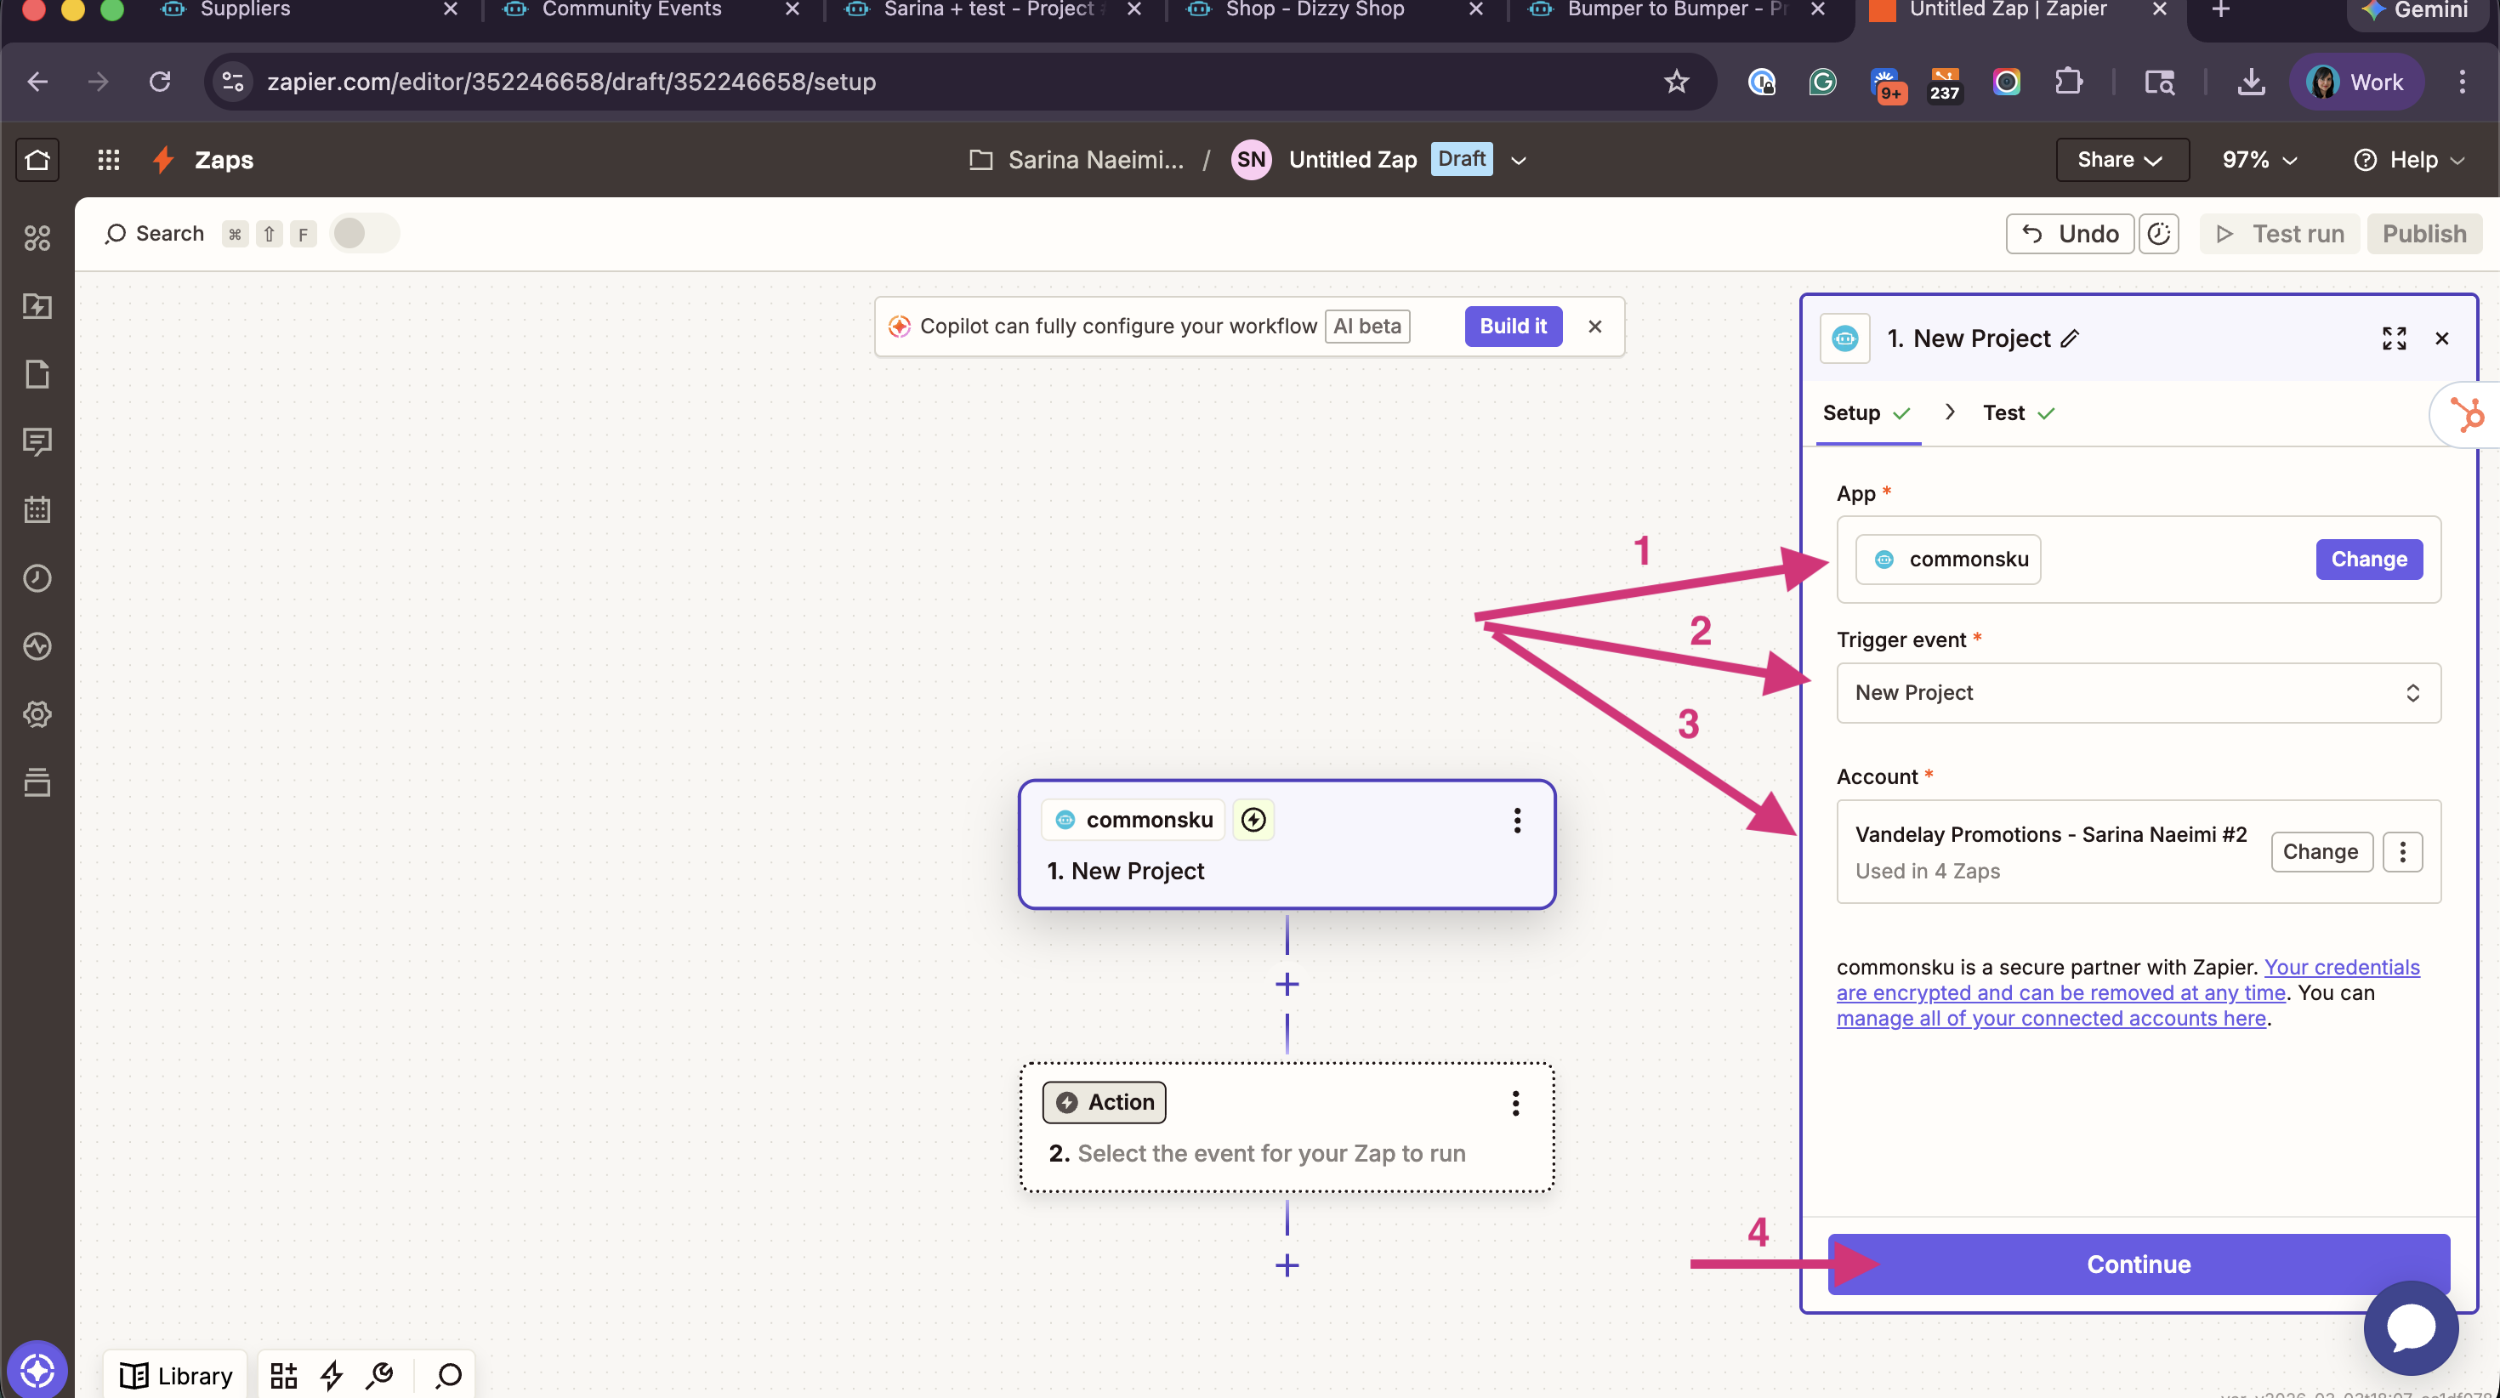Close the New Project step panel

(2442, 338)
